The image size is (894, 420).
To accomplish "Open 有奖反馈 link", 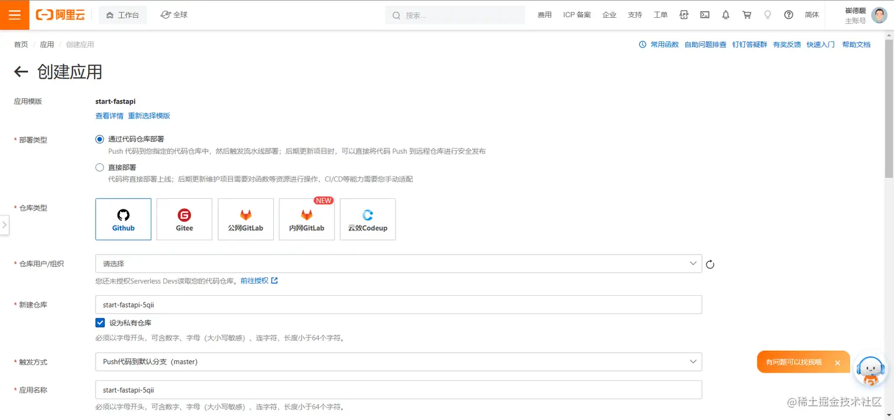I will [x=787, y=44].
